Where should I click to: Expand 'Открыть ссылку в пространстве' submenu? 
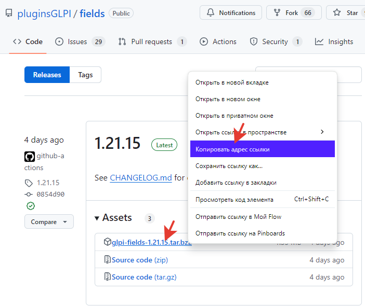(262, 132)
